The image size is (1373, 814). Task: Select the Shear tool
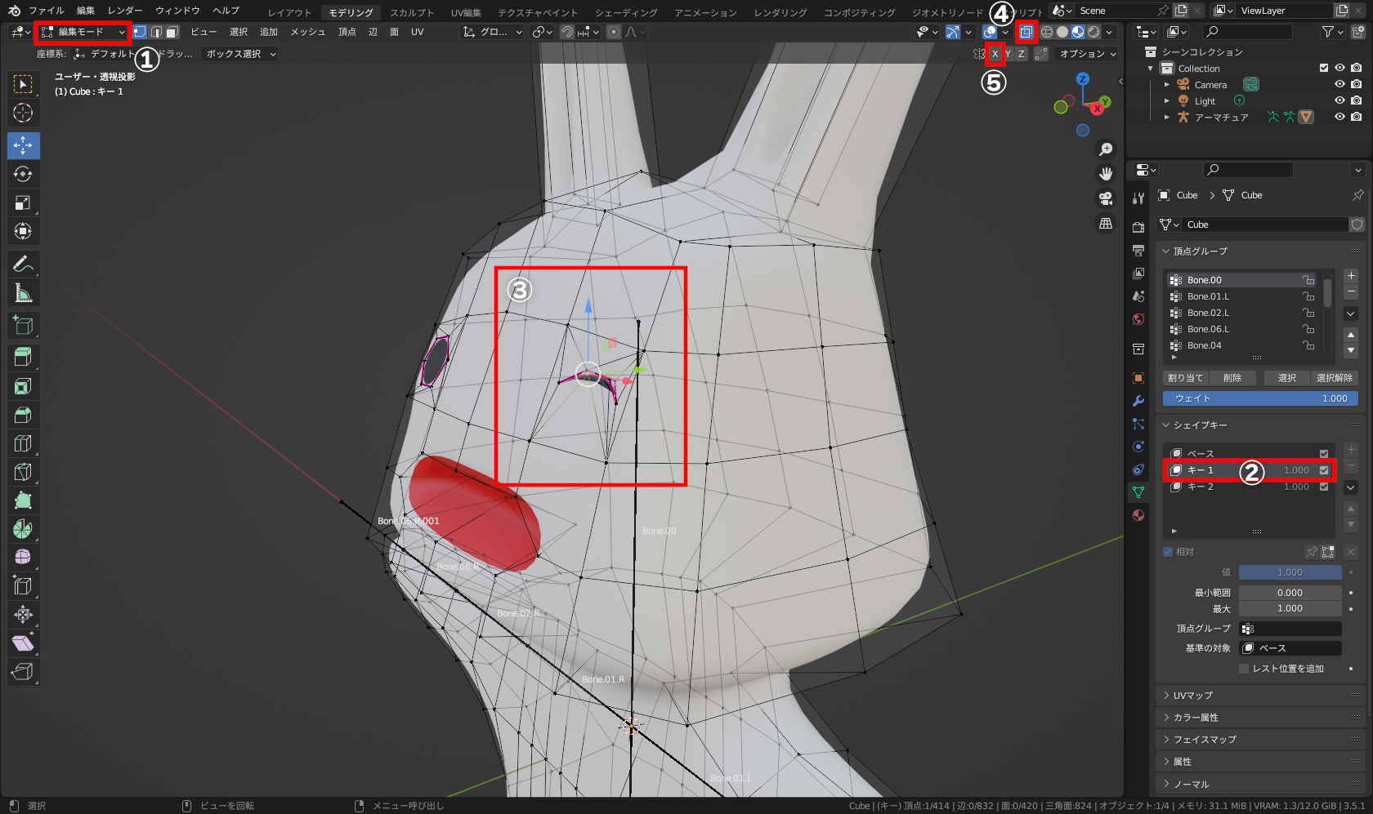pos(23,643)
